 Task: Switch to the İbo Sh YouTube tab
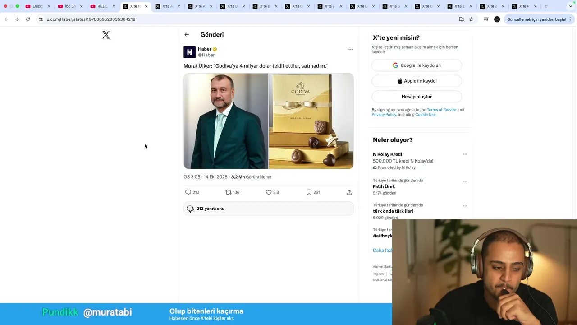pyautogui.click(x=70, y=6)
